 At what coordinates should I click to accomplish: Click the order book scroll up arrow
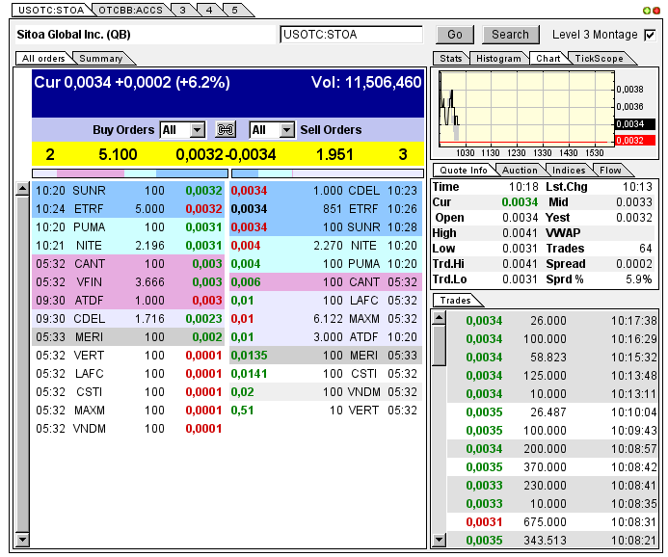tap(22, 189)
